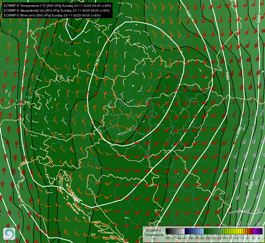Click the -8 tick label in the color bar
This screenshot has height=243, width=265.
click(248, 238)
